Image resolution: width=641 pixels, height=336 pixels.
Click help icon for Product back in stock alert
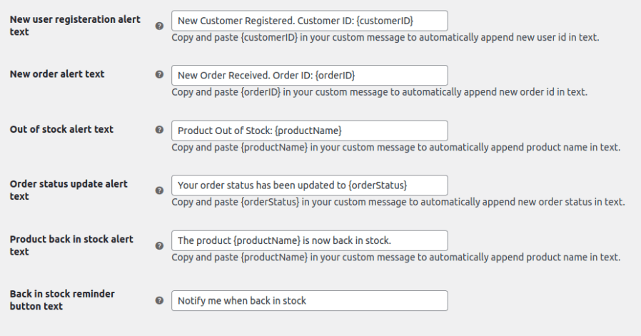pyautogui.click(x=159, y=245)
